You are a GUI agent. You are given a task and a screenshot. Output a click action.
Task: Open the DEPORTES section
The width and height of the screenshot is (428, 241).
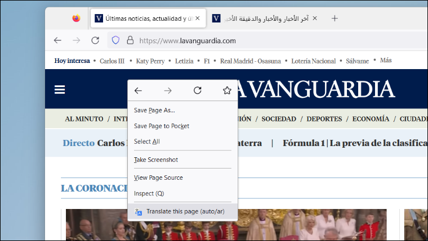(x=324, y=119)
